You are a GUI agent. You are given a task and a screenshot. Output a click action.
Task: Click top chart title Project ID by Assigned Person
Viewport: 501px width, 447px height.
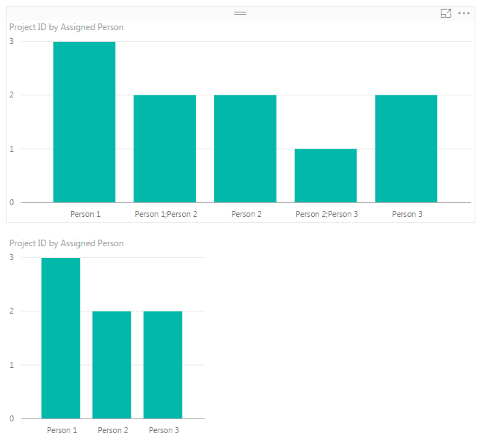pos(67,27)
